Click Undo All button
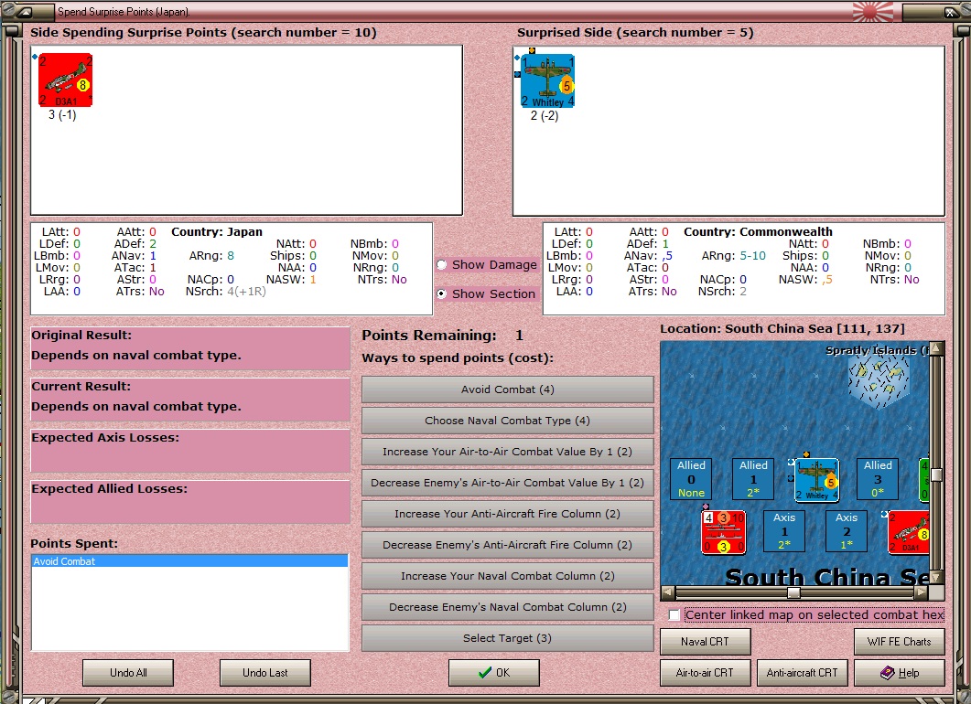The height and width of the screenshot is (704, 971). (128, 672)
